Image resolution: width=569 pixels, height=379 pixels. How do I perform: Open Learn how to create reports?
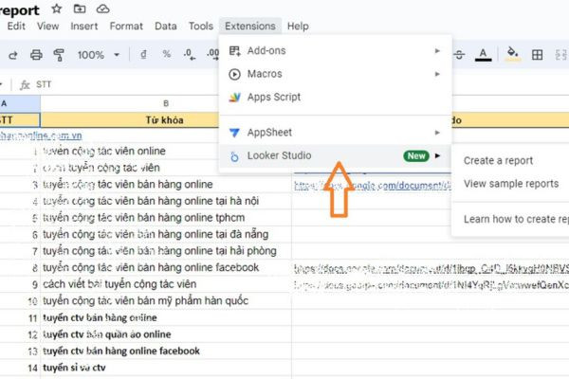pos(516,219)
